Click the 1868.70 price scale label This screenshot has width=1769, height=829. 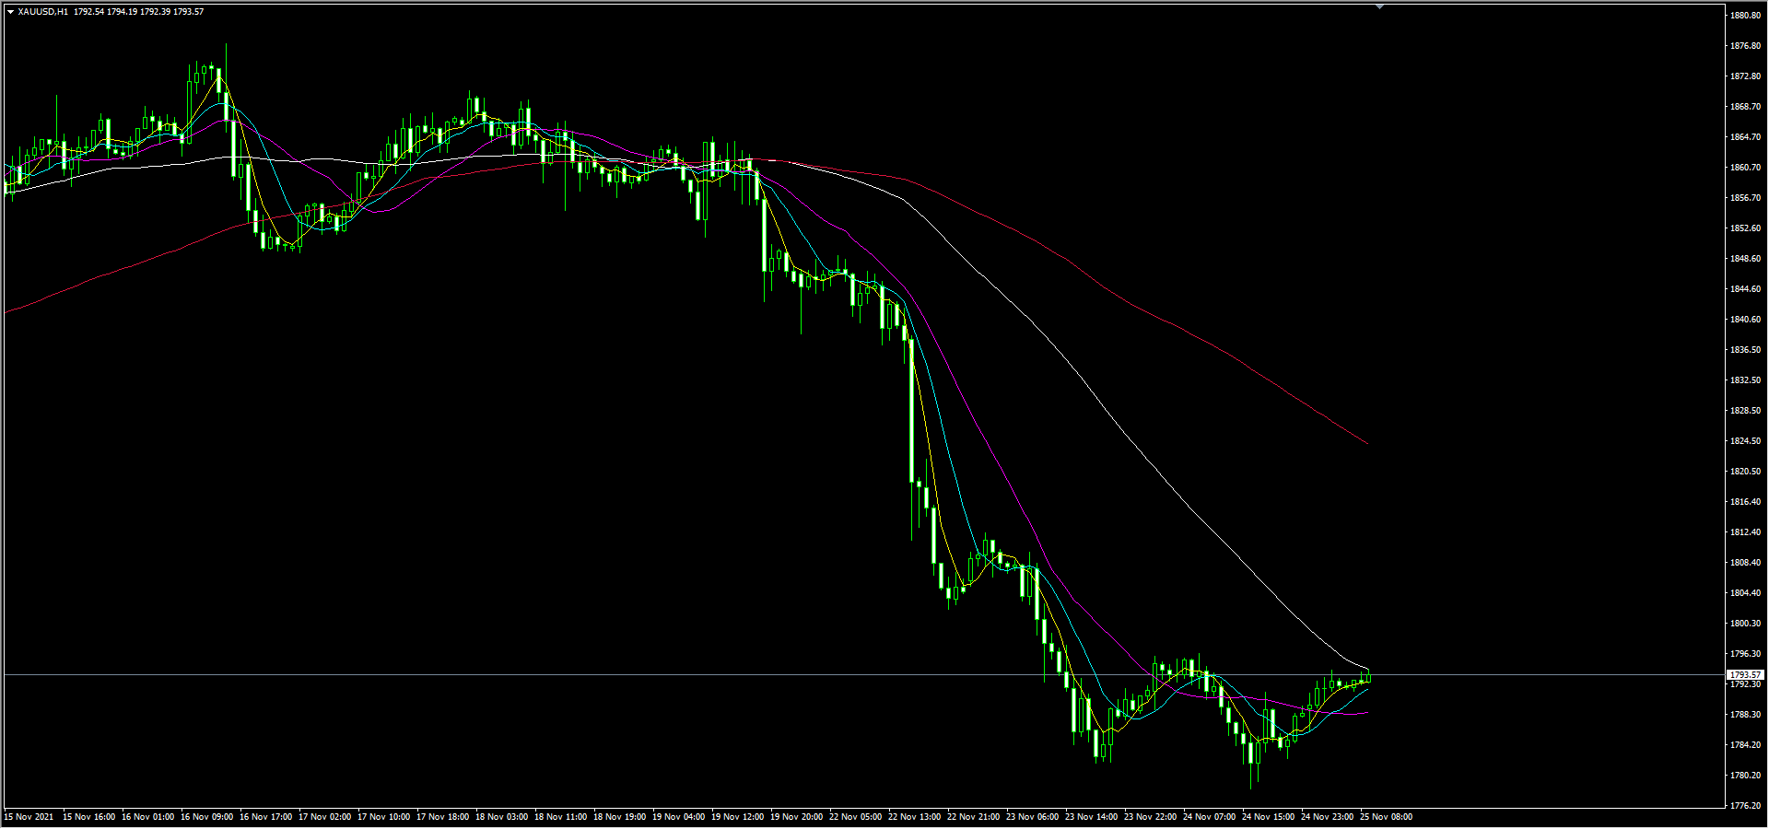[x=1745, y=107]
